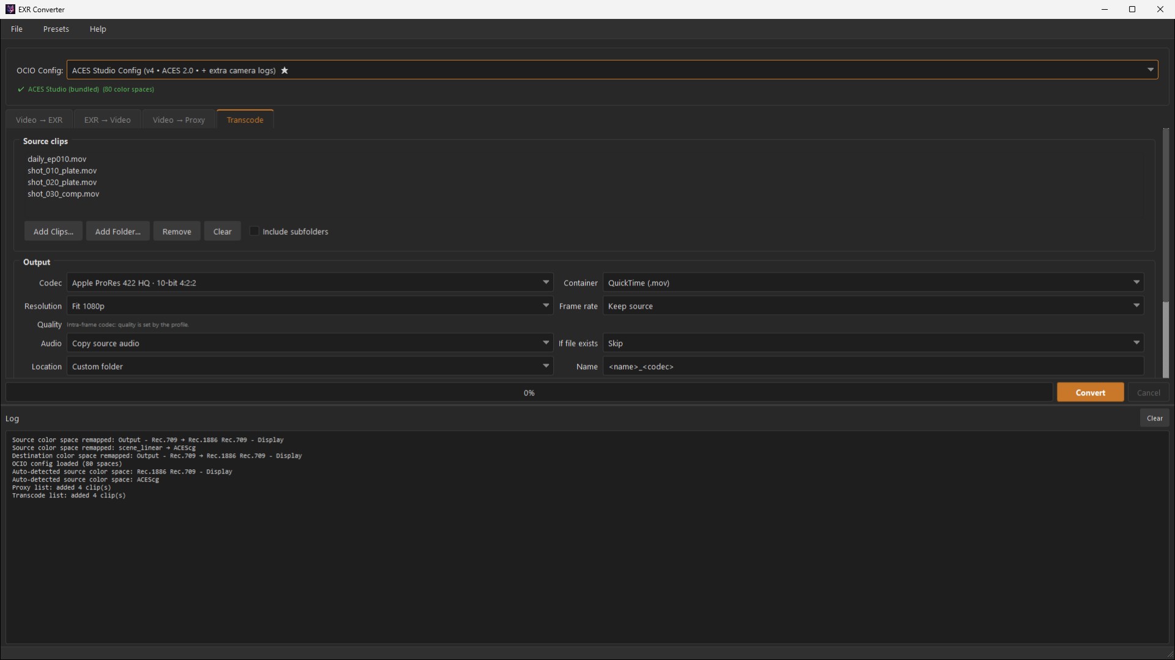
Task: Open the File menu
Action: click(x=17, y=29)
